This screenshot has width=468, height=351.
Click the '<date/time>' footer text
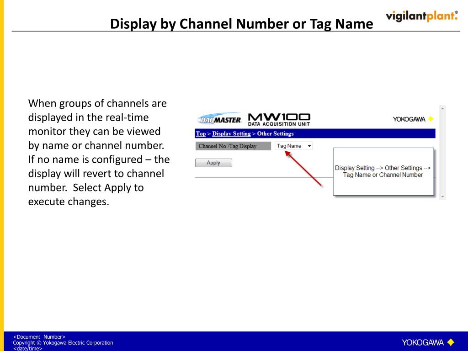click(x=28, y=348)
